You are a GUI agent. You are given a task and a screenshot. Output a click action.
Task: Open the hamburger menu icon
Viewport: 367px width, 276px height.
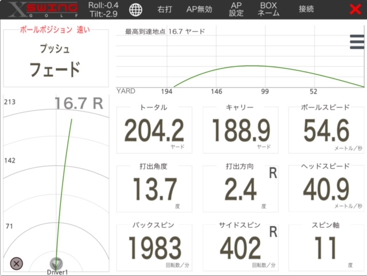tap(357, 43)
